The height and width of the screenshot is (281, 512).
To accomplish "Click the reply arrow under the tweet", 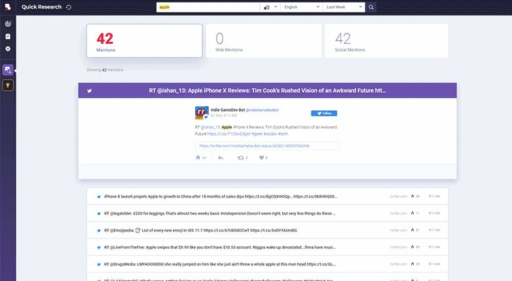I will pos(221,157).
